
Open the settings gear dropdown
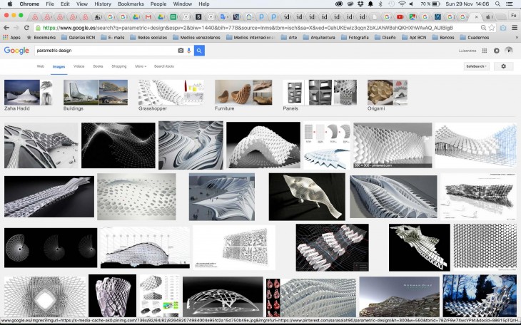(504, 66)
